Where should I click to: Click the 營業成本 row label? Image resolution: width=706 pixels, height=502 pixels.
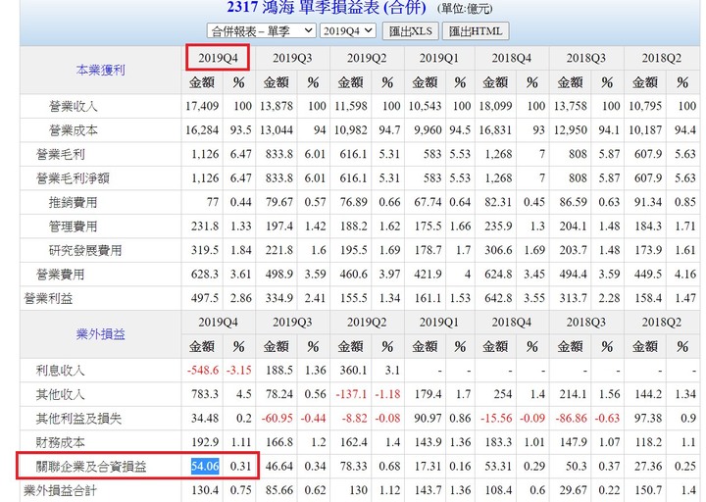point(73,130)
